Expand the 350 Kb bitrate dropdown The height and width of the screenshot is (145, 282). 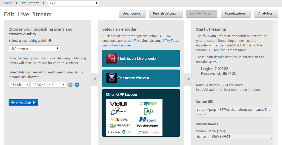[19, 85]
